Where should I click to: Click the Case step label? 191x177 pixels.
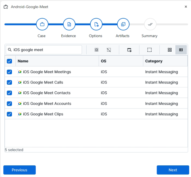click(41, 36)
